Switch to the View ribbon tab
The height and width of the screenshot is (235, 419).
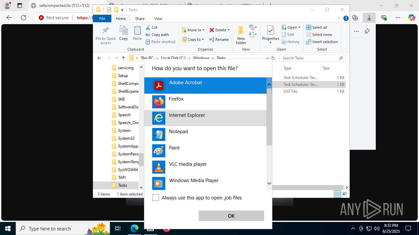[158, 19]
